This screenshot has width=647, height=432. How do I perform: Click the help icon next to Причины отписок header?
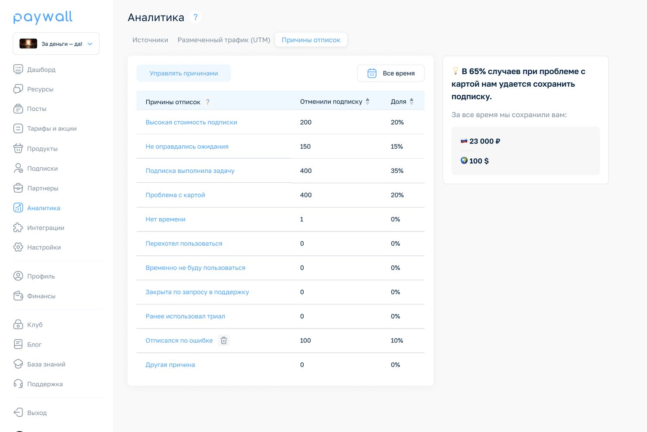(x=207, y=102)
